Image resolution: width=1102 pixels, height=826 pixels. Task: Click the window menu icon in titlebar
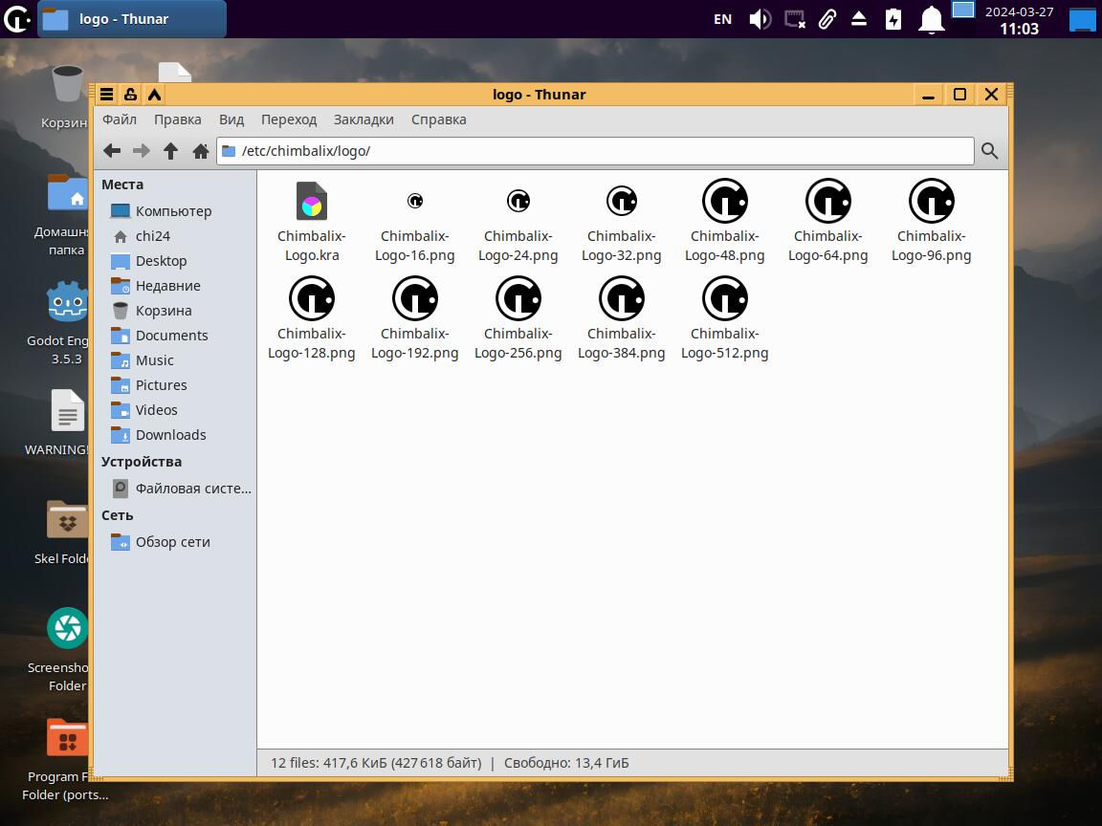(x=107, y=94)
